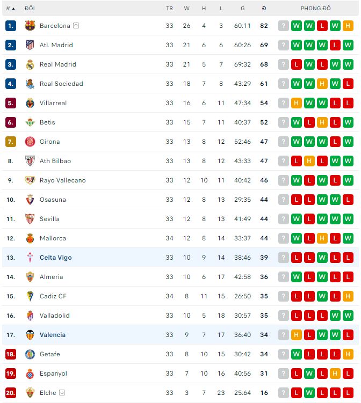This screenshot has width=361, height=403.
Task: Click the Atl. Madrid crest icon
Action: [x=30, y=45]
